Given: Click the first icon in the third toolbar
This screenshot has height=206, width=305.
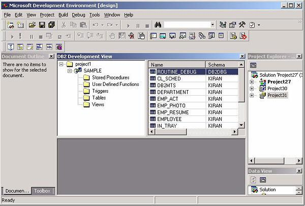Looking at the screenshot, I should click(x=11, y=47).
